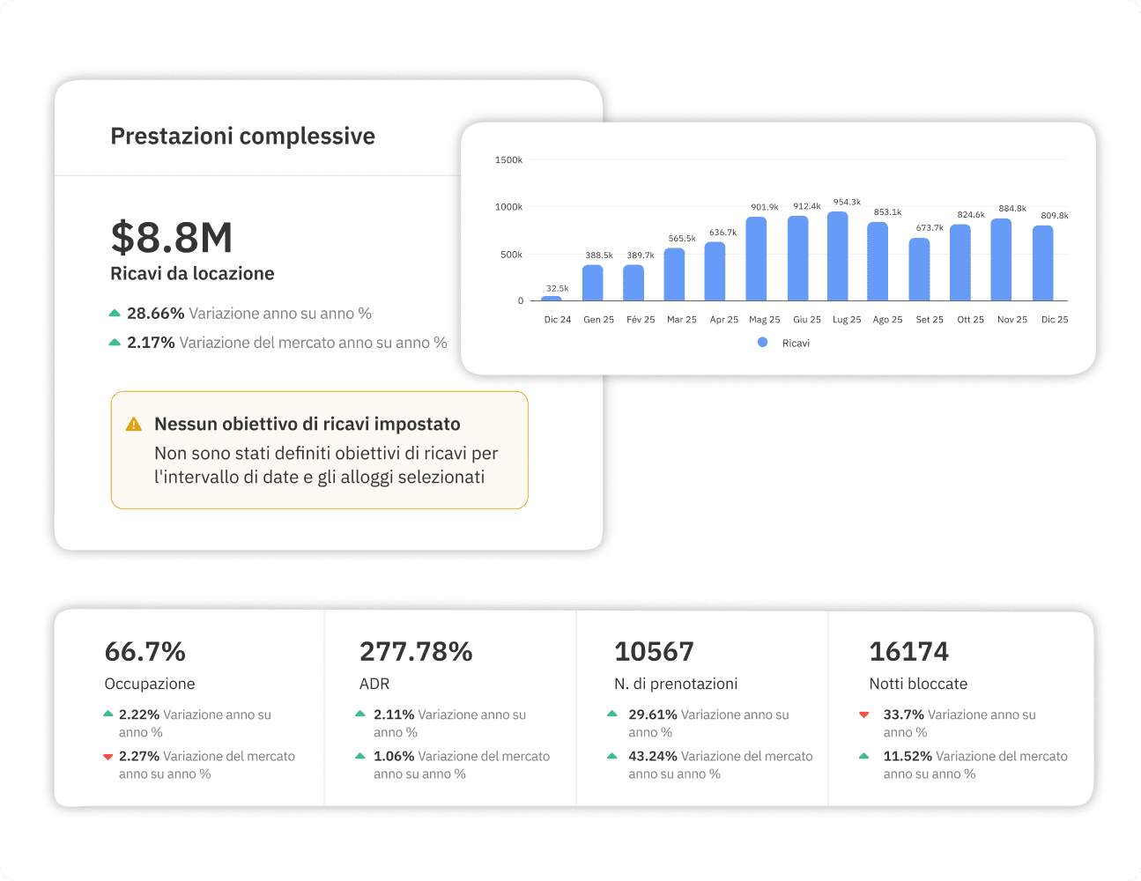The width and height of the screenshot is (1141, 881).
Task: Click the warning triangle icon in the alert box
Action: click(x=133, y=423)
